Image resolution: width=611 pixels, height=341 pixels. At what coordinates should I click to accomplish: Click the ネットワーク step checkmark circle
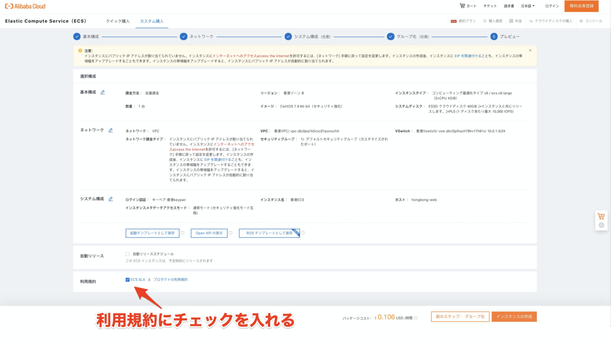tap(183, 37)
